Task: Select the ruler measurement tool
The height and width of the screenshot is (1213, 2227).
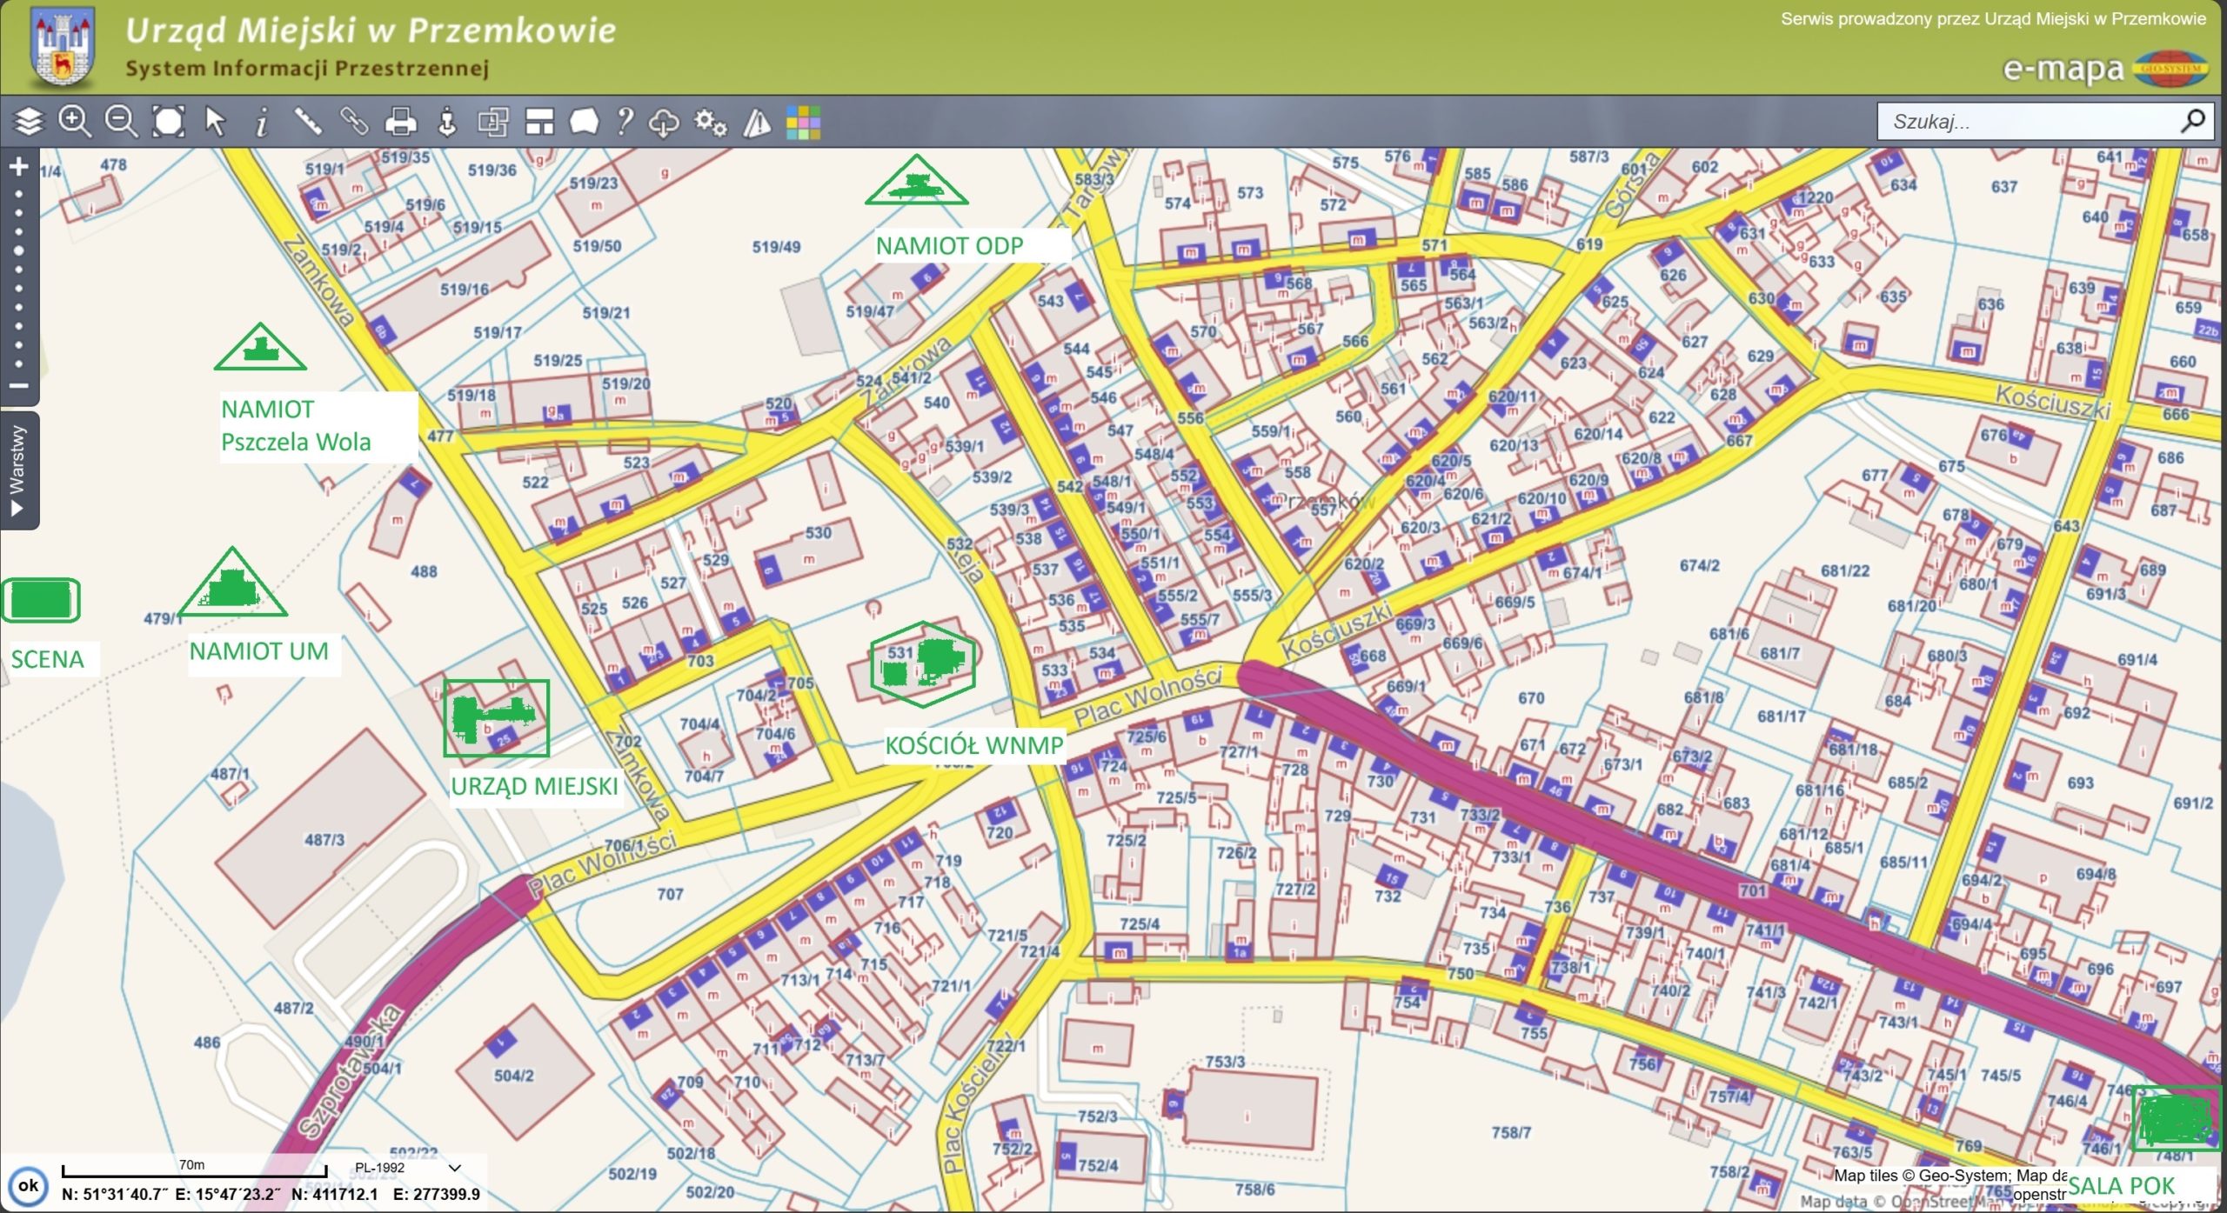Action: tap(308, 122)
